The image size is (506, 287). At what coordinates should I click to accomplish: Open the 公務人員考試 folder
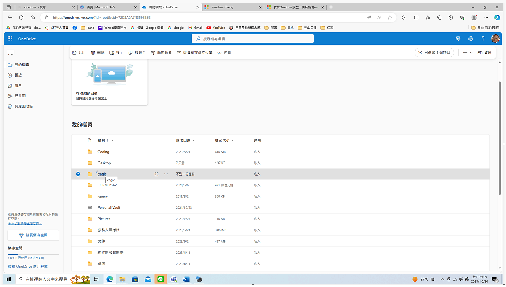point(108,230)
